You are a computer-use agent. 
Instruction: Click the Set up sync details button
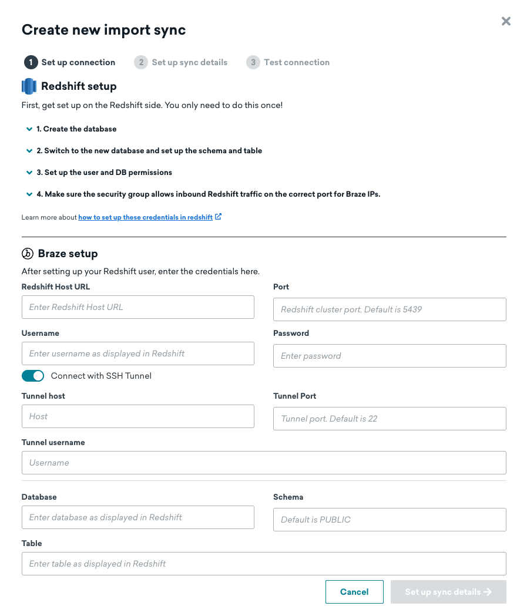pos(448,591)
